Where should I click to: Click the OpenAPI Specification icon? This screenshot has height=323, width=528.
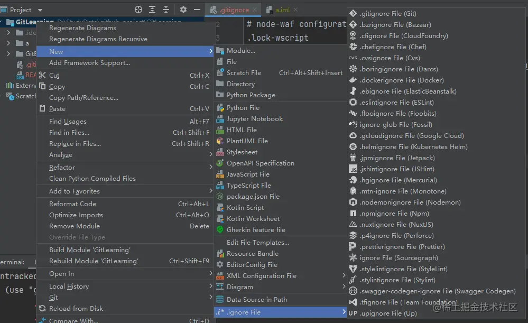[x=220, y=163]
